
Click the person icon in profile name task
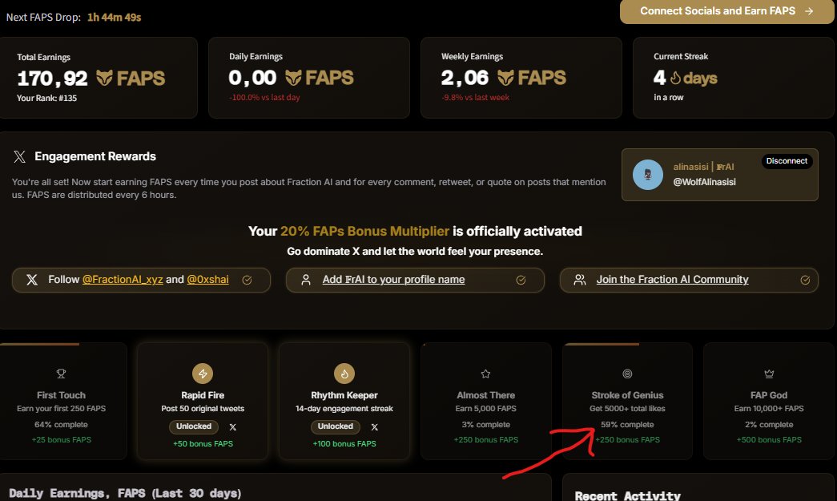306,280
